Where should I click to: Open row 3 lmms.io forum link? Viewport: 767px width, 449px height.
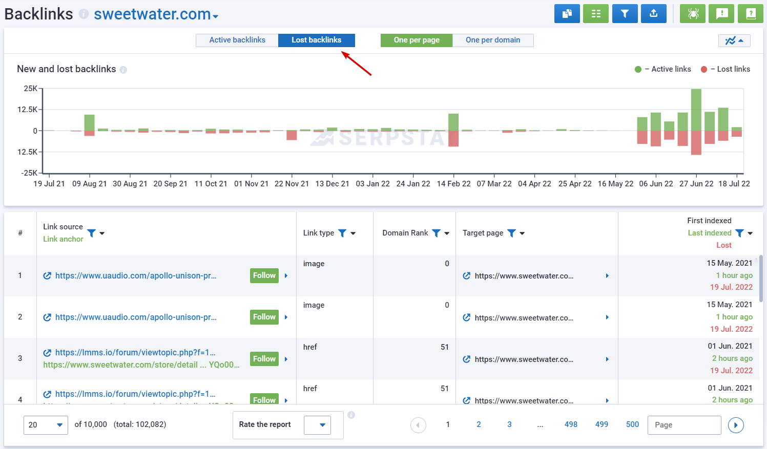135,352
